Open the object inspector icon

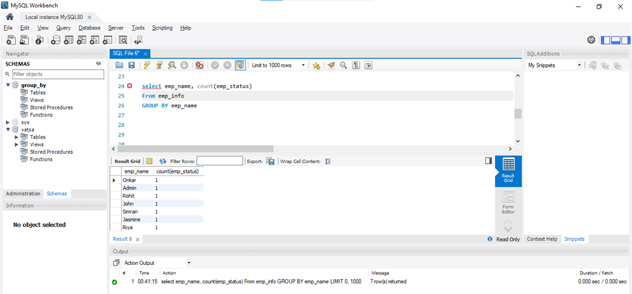click(x=39, y=40)
